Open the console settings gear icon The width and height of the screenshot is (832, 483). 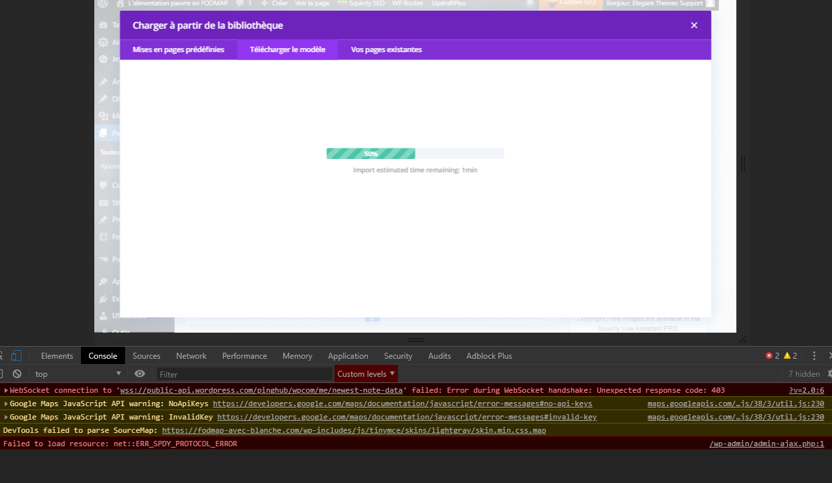829,374
